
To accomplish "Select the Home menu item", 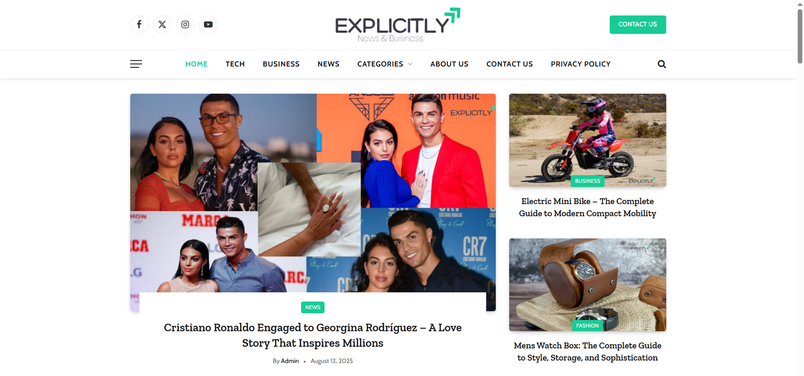I will click(196, 64).
